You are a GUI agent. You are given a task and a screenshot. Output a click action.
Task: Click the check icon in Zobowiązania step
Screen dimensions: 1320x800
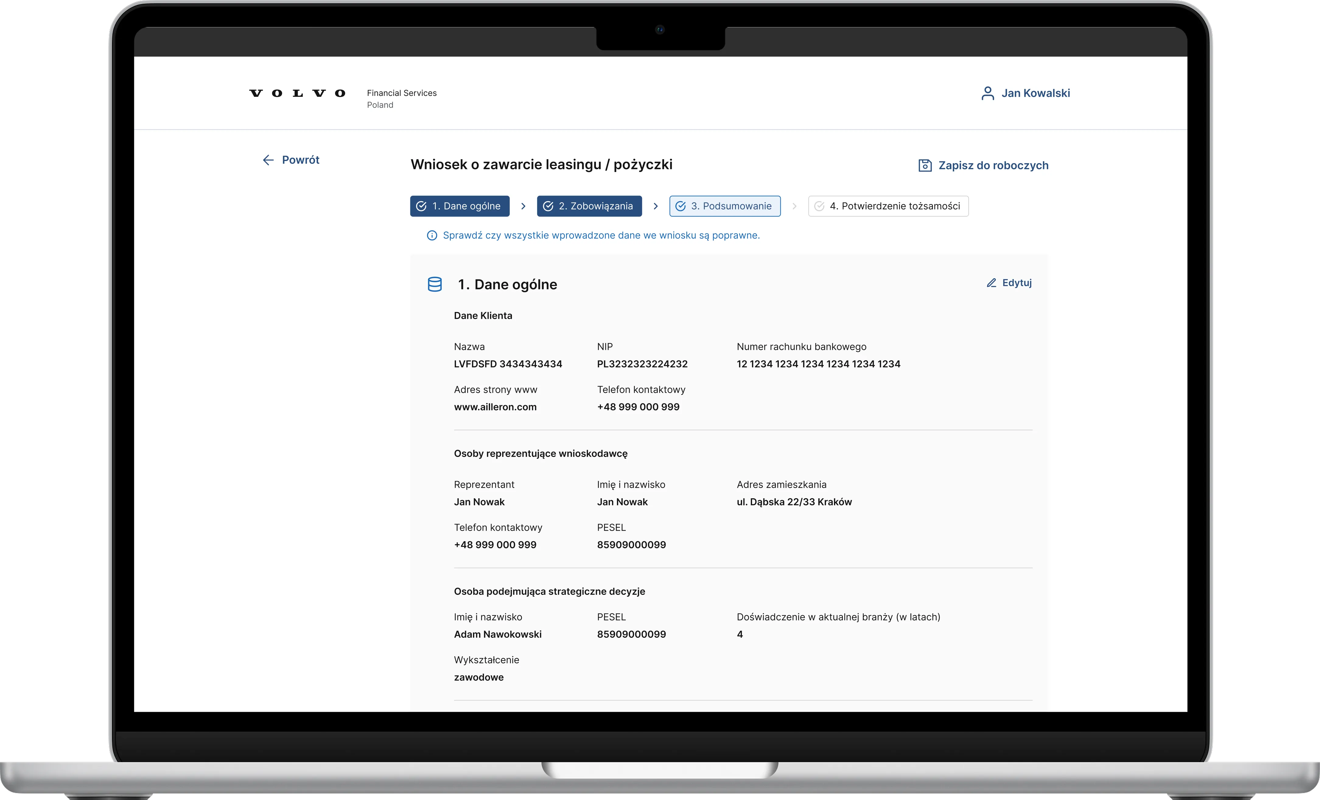(548, 206)
